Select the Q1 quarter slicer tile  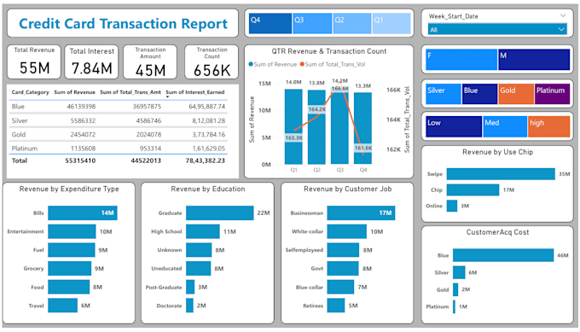pyautogui.click(x=391, y=23)
